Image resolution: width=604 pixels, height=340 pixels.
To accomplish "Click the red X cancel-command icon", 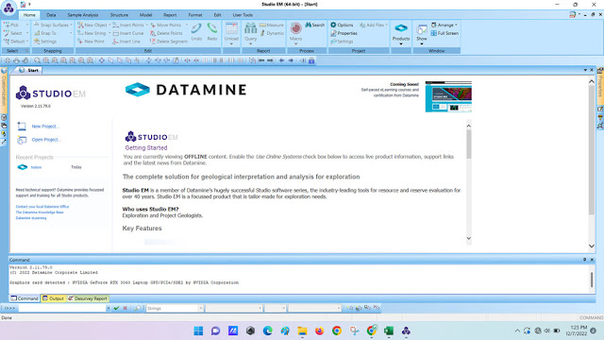I will 126,308.
